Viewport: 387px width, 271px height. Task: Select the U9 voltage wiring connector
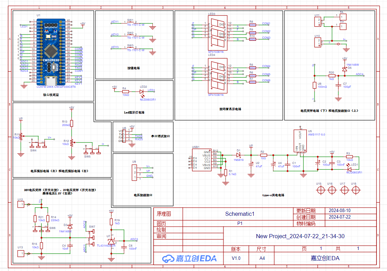134,172
